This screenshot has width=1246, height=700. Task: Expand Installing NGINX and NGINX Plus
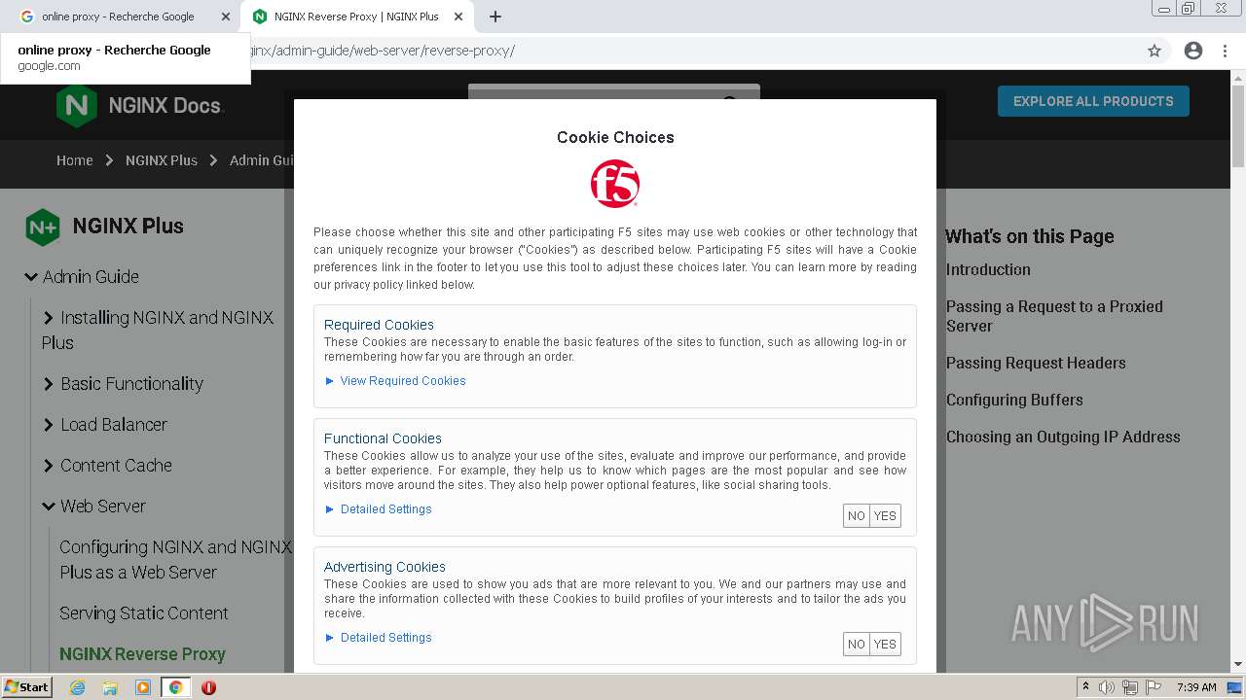pyautogui.click(x=49, y=318)
